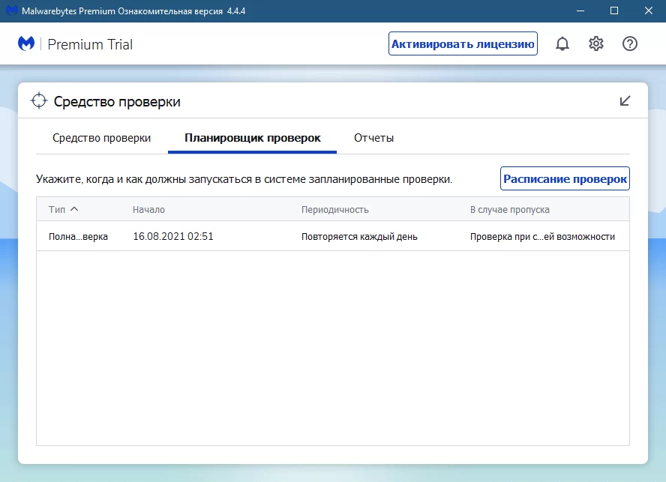Viewport: 666px width, 482px height.
Task: Open settings via gear icon
Action: pyautogui.click(x=596, y=43)
